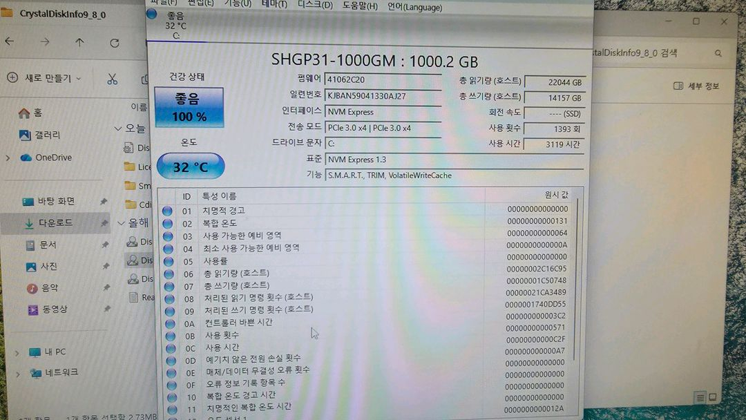Image resolution: width=746 pixels, height=420 pixels.
Task: Click the blue status dot beside 복합 온도
Action: [166, 224]
